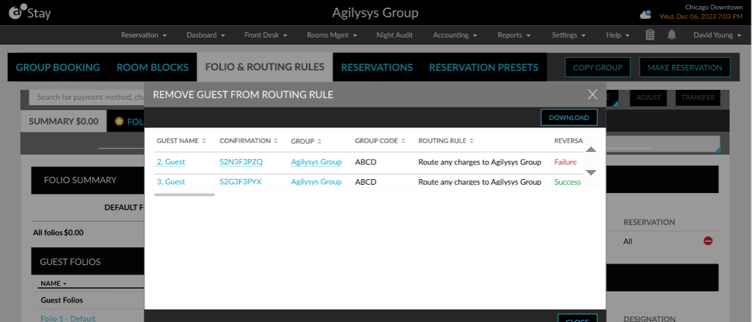Click the Copy Group button
This screenshot has width=752, height=322.
[598, 68]
